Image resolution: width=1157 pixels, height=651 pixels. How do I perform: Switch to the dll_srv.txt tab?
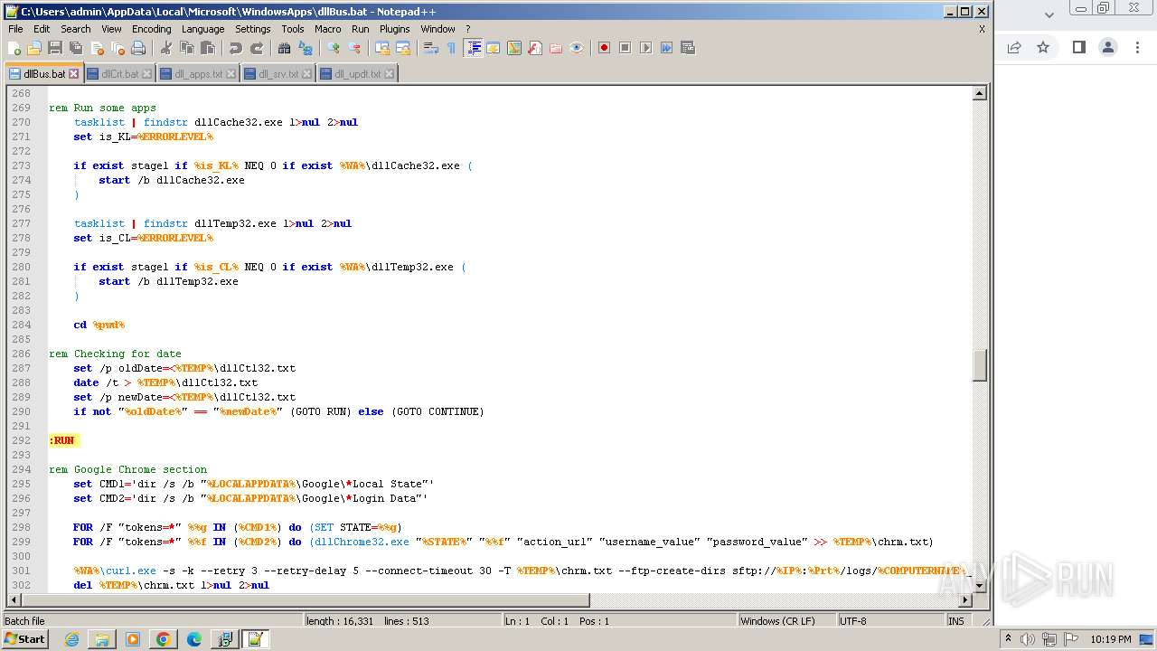click(277, 74)
